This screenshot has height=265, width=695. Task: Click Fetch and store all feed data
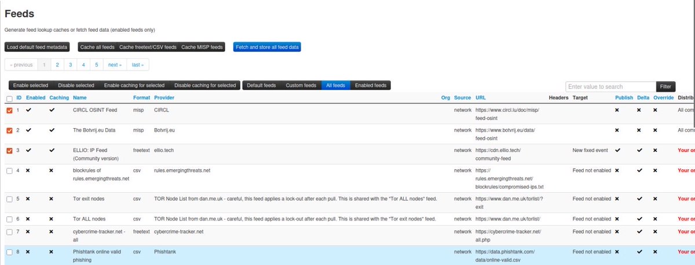pyautogui.click(x=267, y=47)
